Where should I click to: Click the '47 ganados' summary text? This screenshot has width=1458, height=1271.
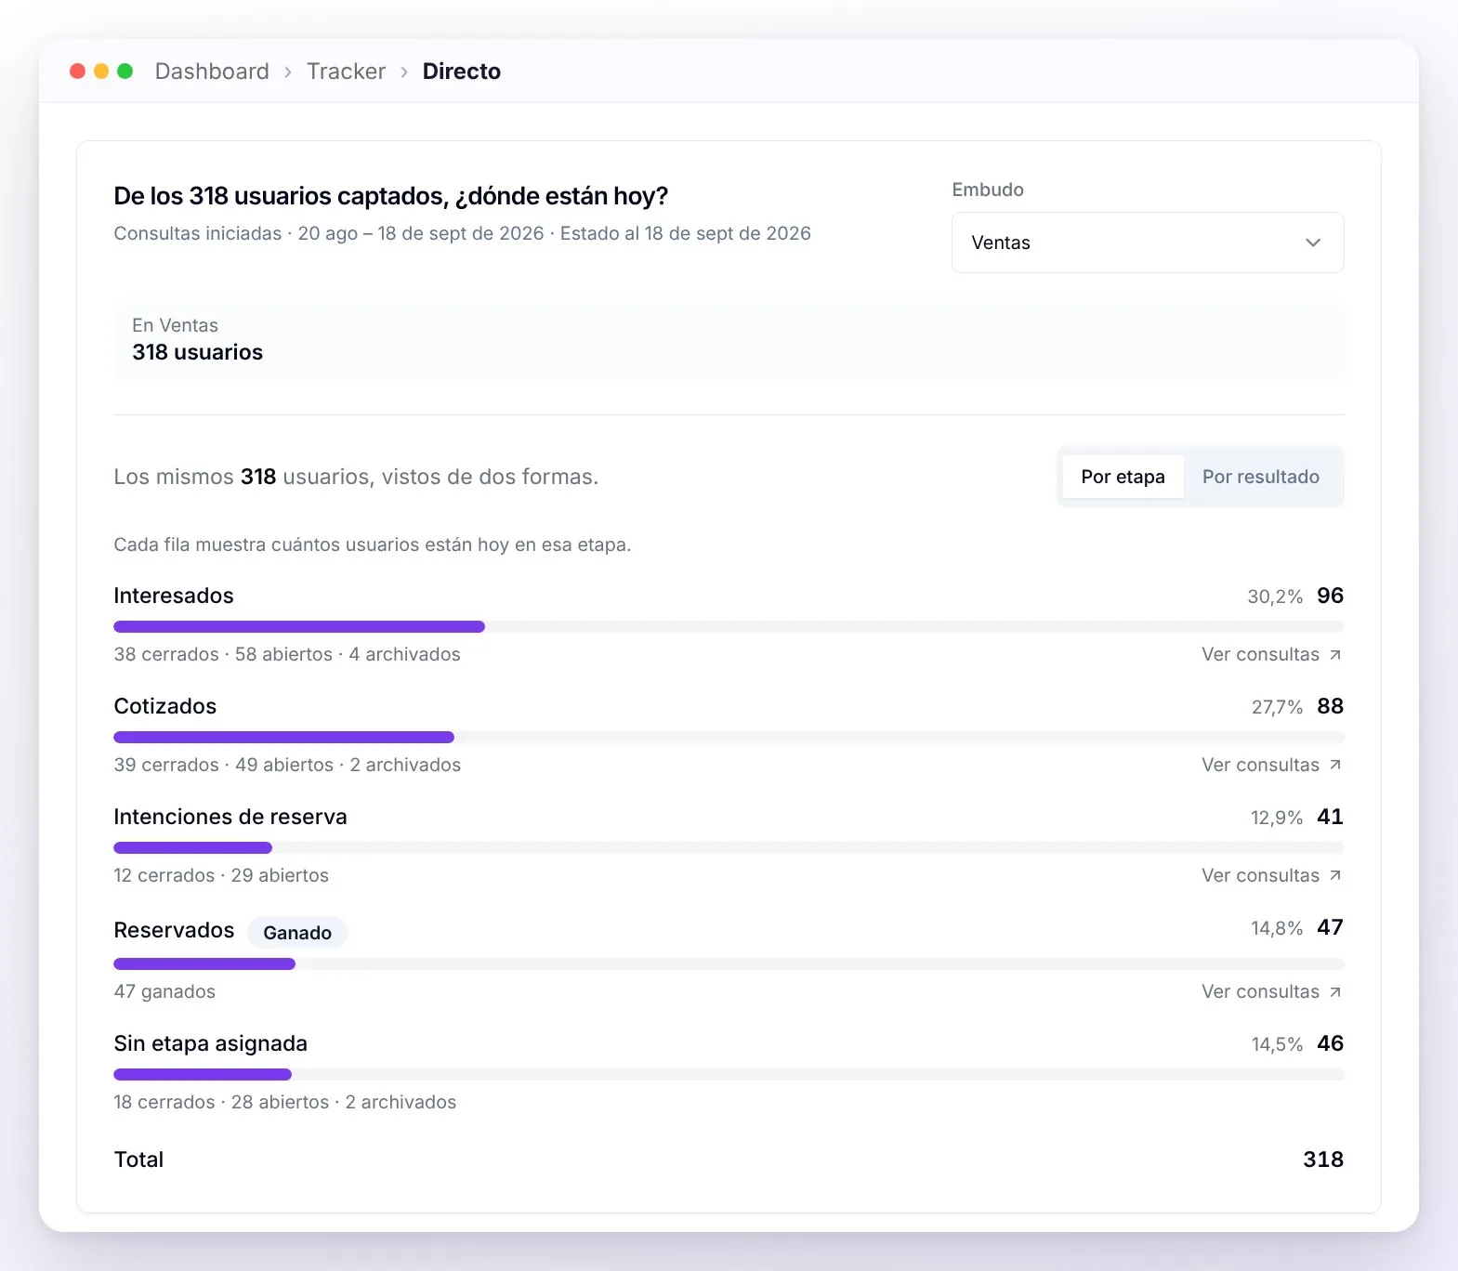[164, 992]
